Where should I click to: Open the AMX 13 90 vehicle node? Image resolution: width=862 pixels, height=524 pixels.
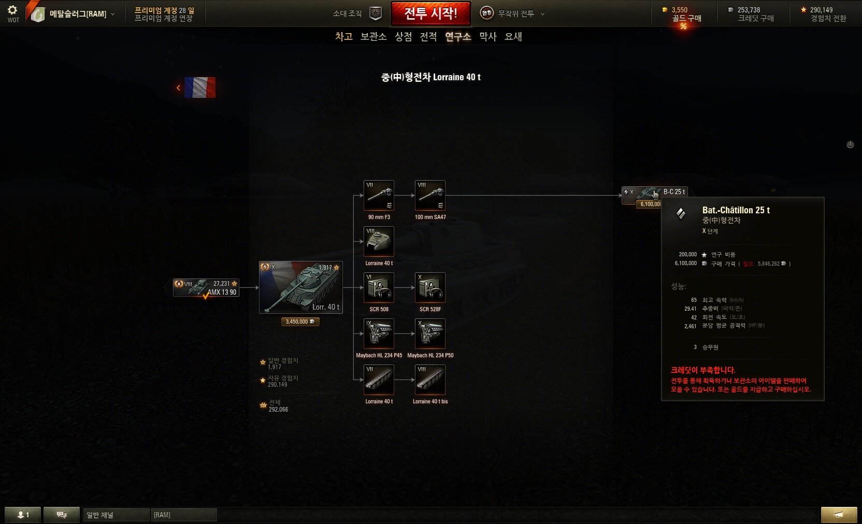click(x=206, y=288)
